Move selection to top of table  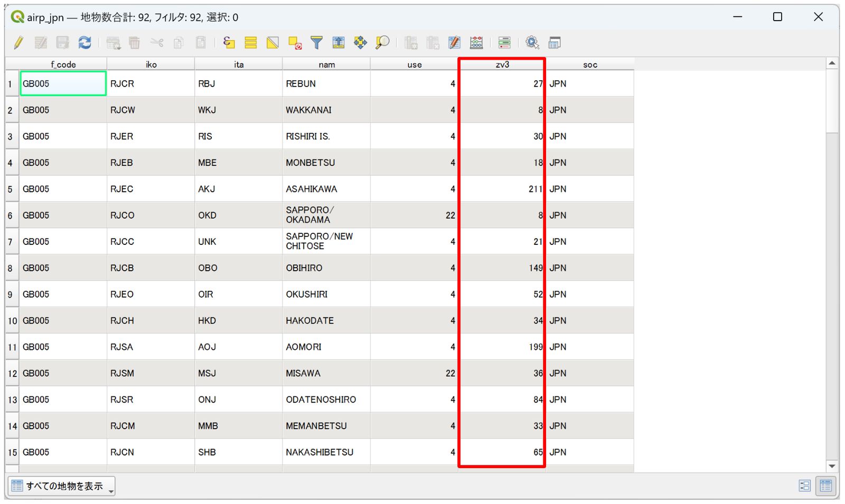(339, 43)
